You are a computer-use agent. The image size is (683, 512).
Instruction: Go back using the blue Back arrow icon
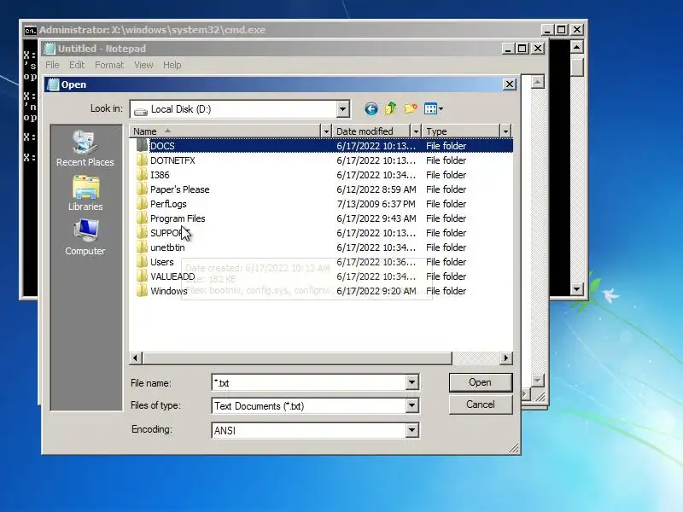371,109
